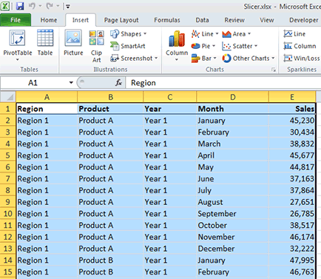This screenshot has width=321, height=279.
Task: Open the Developer tab
Action: coord(304,20)
